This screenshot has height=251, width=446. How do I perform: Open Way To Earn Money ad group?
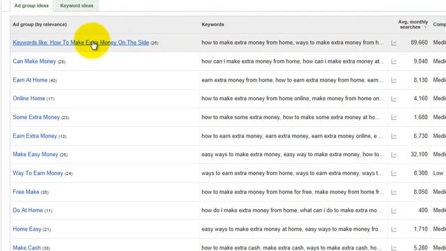pyautogui.click(x=38, y=173)
